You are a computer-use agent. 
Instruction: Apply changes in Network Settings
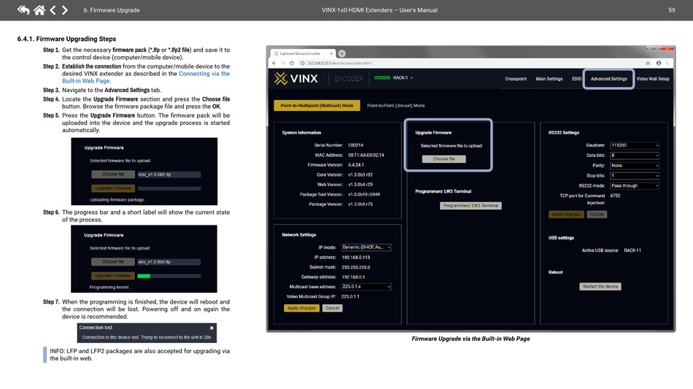click(301, 308)
